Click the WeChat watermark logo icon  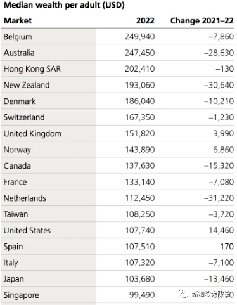(183, 294)
